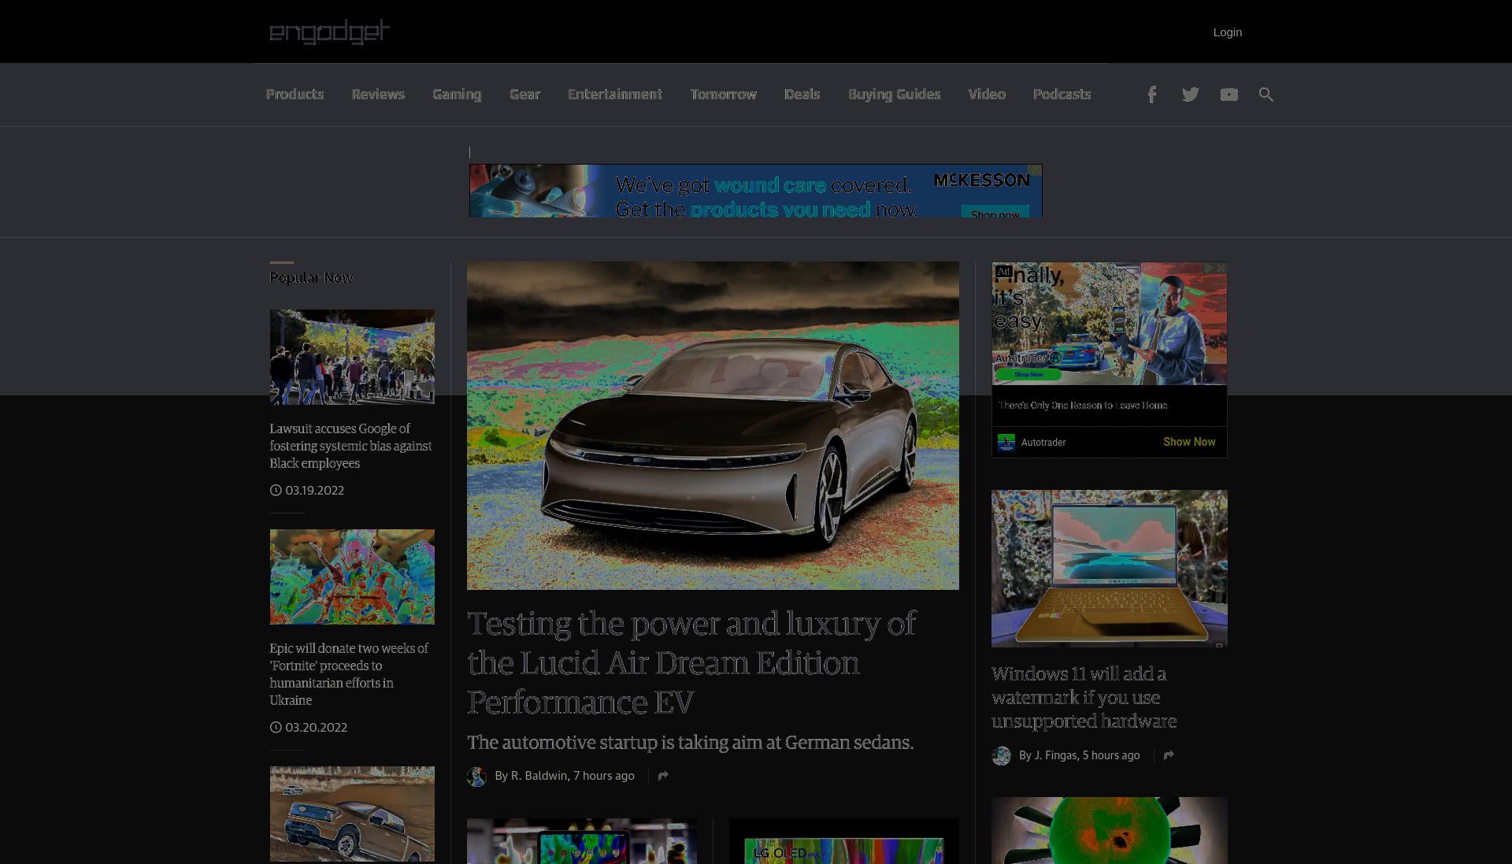
Task: Open the green sphere thumbnail in right column
Action: [1109, 830]
